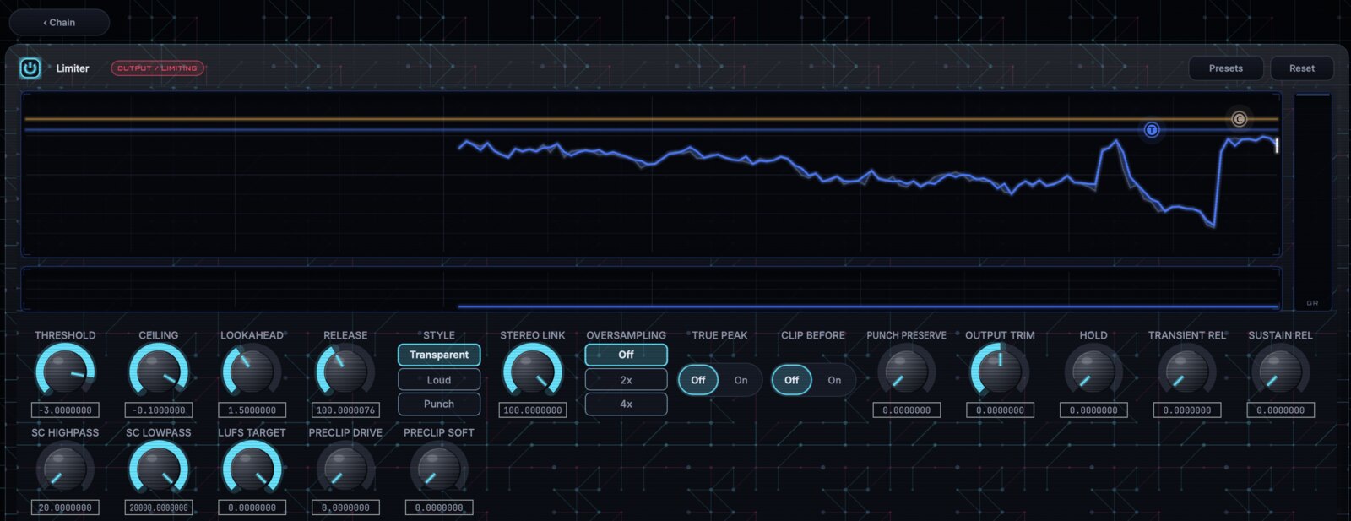Click the Release value field 100.0000076
The image size is (1351, 521).
[x=345, y=410]
